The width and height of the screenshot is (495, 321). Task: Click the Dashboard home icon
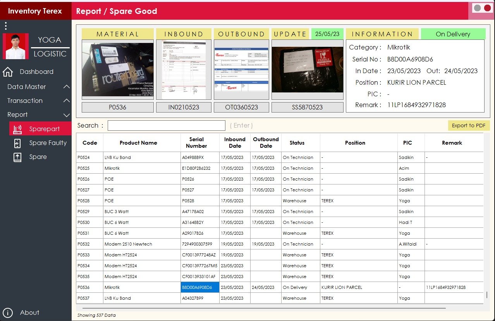pyautogui.click(x=8, y=72)
